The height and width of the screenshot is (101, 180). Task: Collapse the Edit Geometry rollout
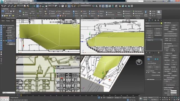tap(168, 44)
